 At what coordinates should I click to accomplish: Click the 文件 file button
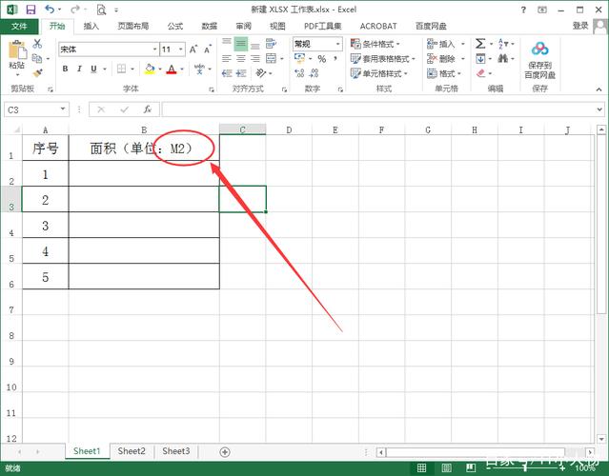(x=19, y=26)
